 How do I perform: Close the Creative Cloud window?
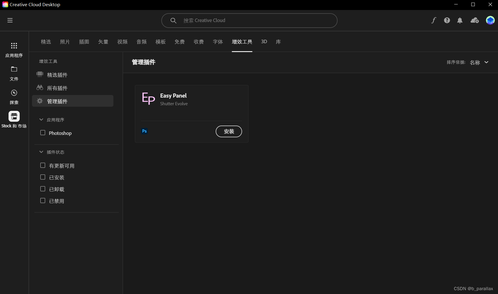coord(490,4)
